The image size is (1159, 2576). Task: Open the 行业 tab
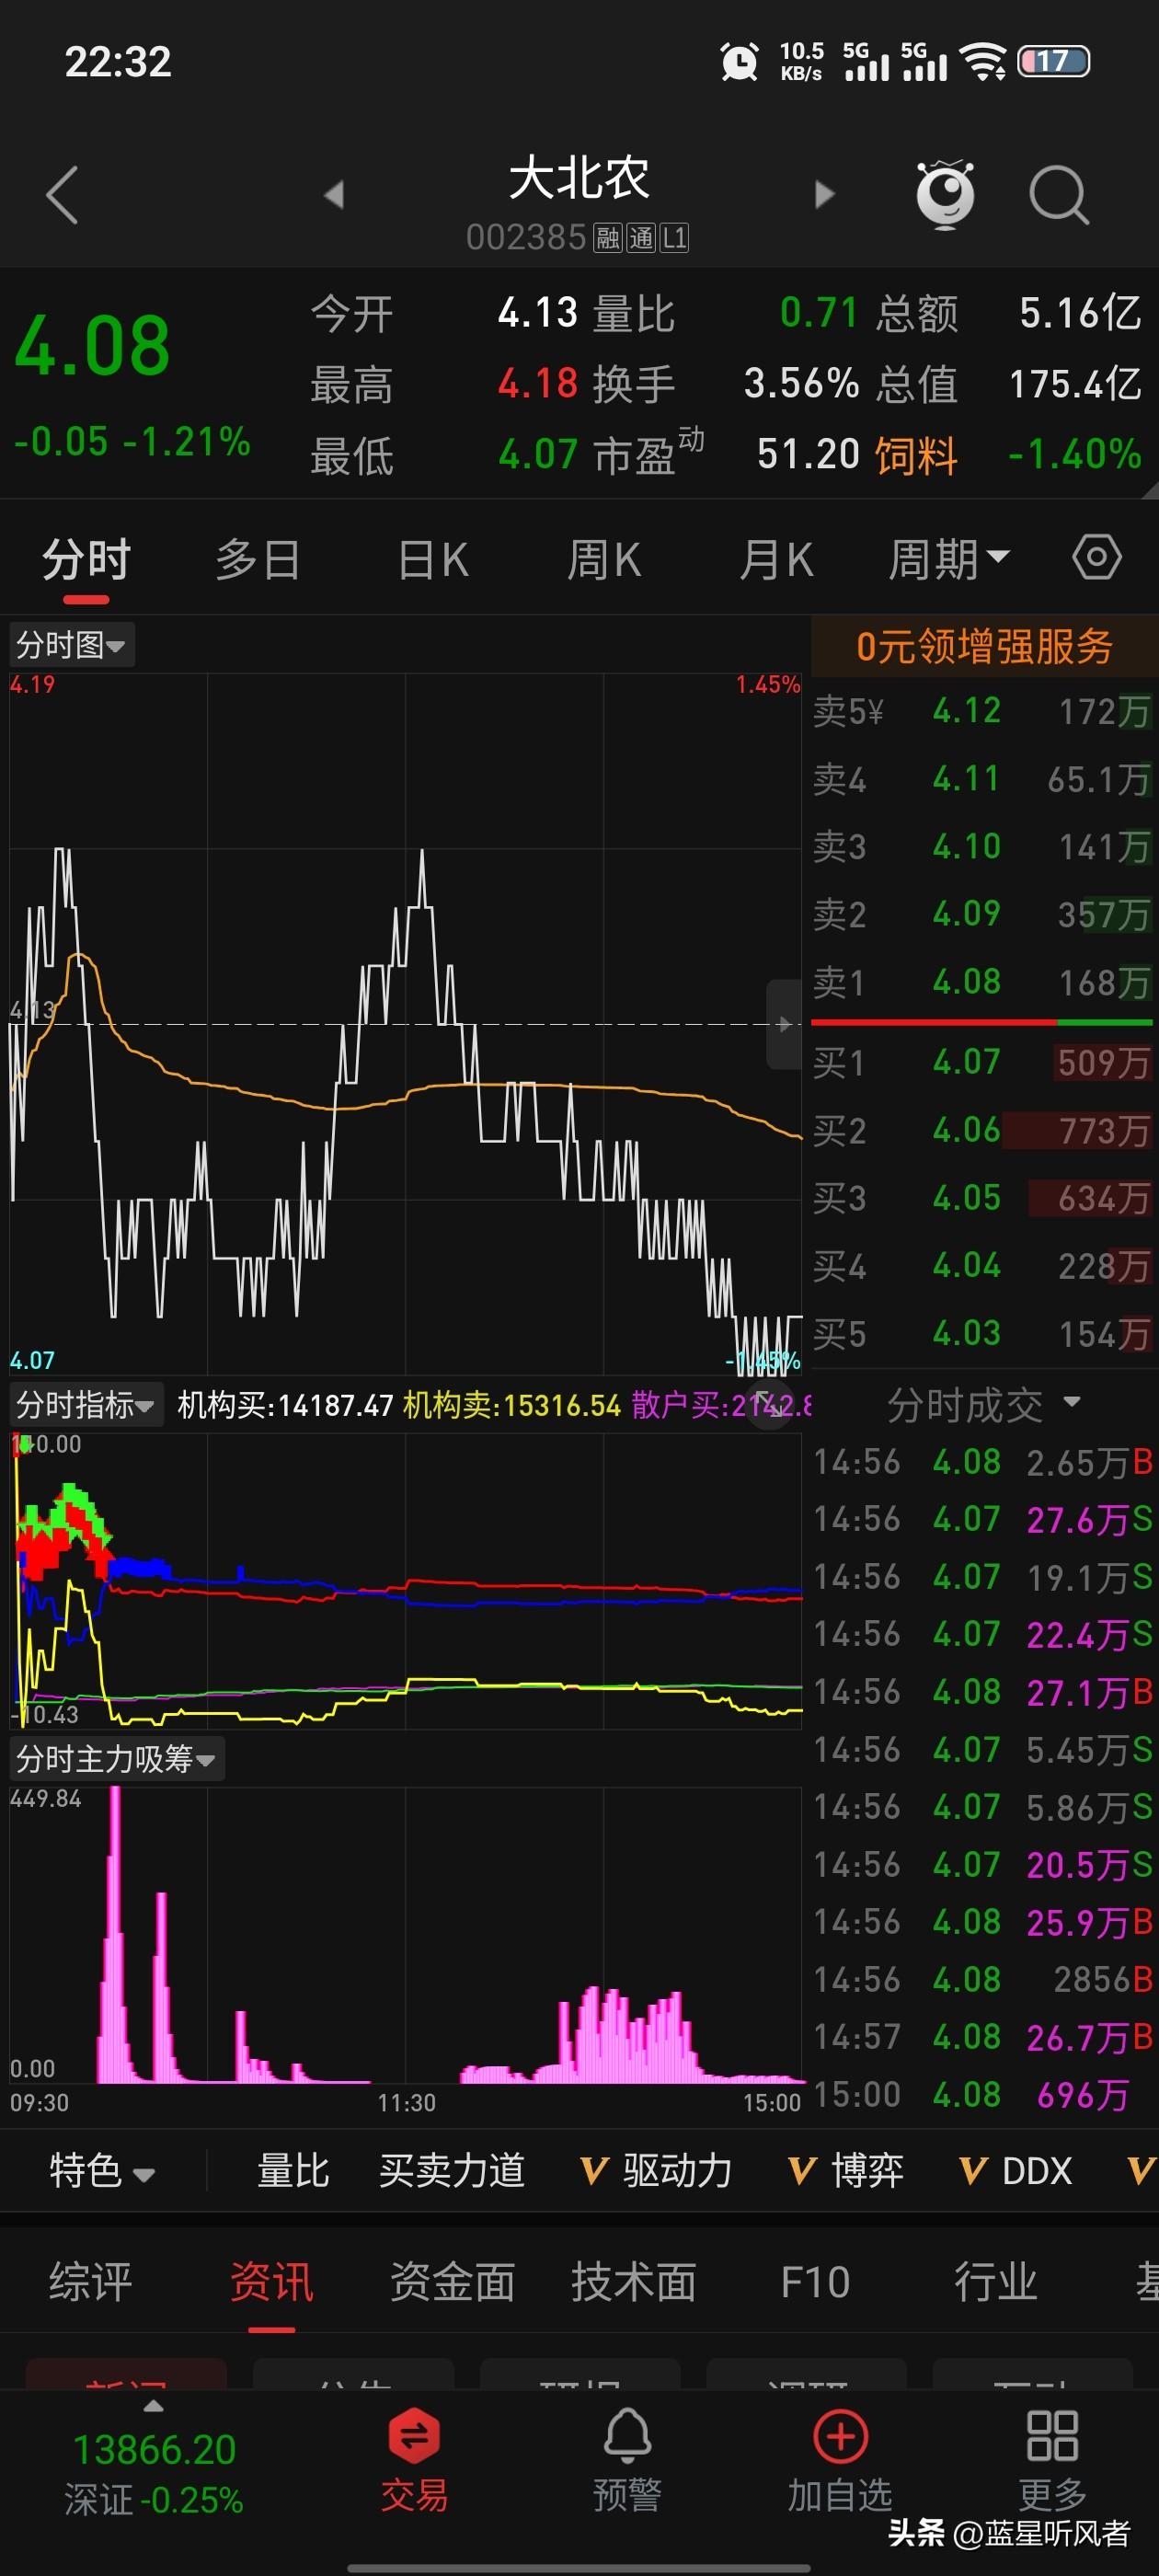996,2283
